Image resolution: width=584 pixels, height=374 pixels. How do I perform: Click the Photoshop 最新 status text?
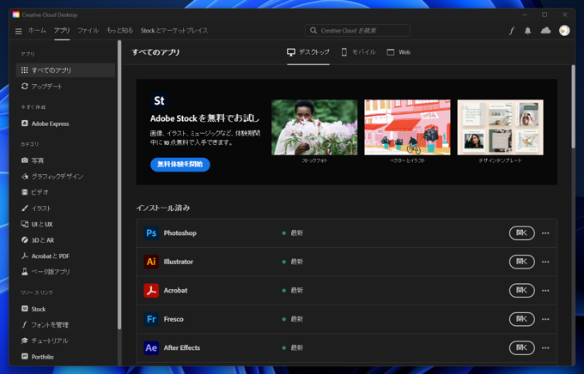point(297,233)
